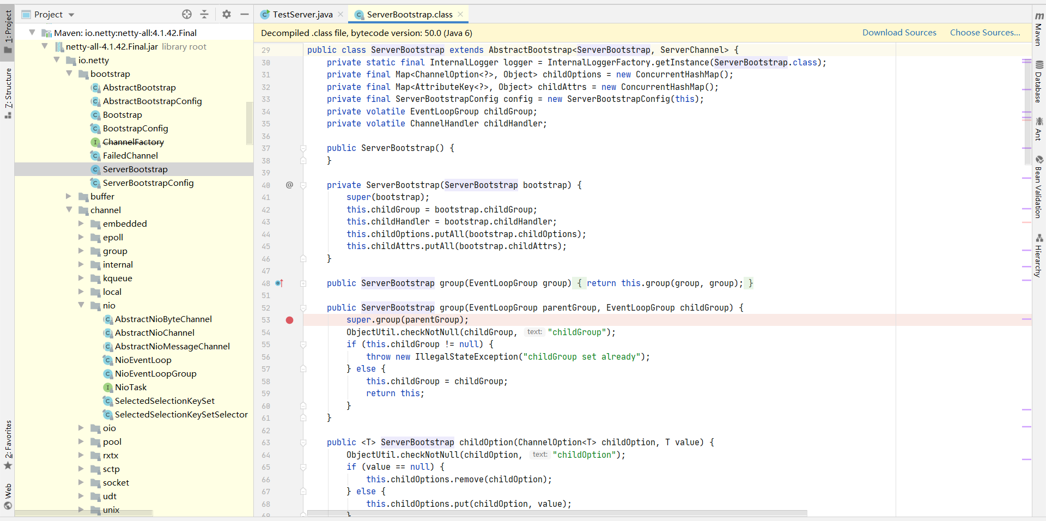Image resolution: width=1046 pixels, height=521 pixels.
Task: Open the Hierarchy tool window
Action: (1039, 256)
